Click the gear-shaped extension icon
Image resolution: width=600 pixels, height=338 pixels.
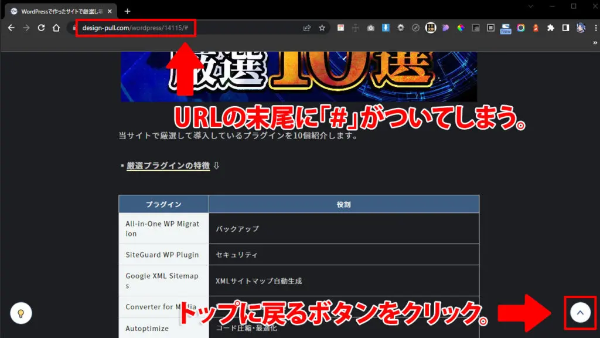400,27
